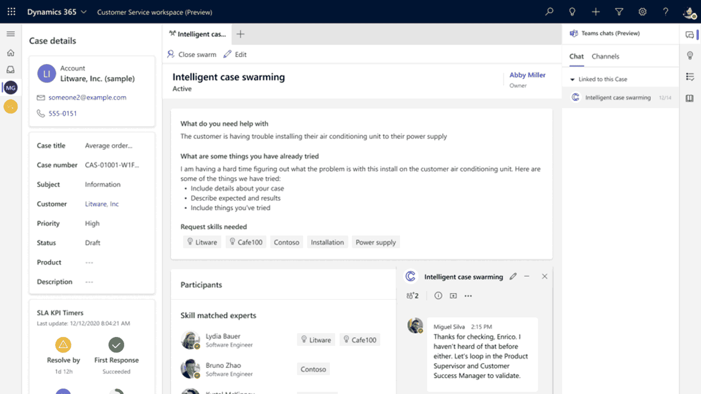701x394 pixels.
Task: Click the chat info icon
Action: pos(438,296)
